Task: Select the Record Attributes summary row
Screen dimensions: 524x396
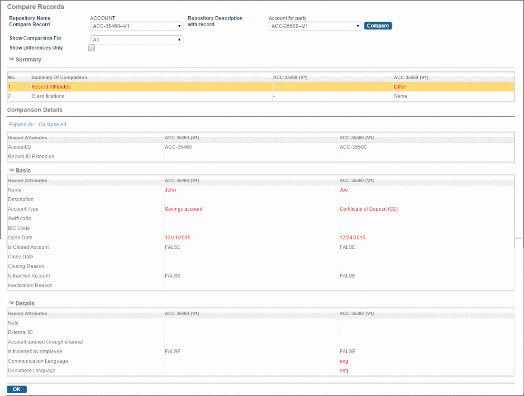Action: [261, 87]
